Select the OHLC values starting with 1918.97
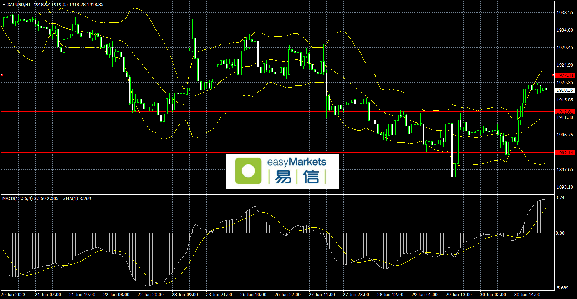This screenshot has height=299, width=577. coord(69,5)
